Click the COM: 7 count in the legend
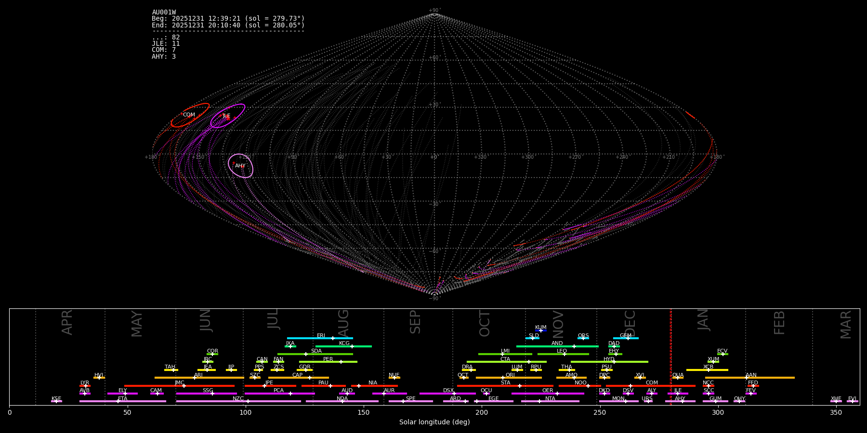Screen dimensions: 867x433 point(164,50)
